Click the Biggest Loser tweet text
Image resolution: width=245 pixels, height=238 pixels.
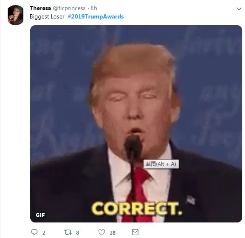click(47, 16)
